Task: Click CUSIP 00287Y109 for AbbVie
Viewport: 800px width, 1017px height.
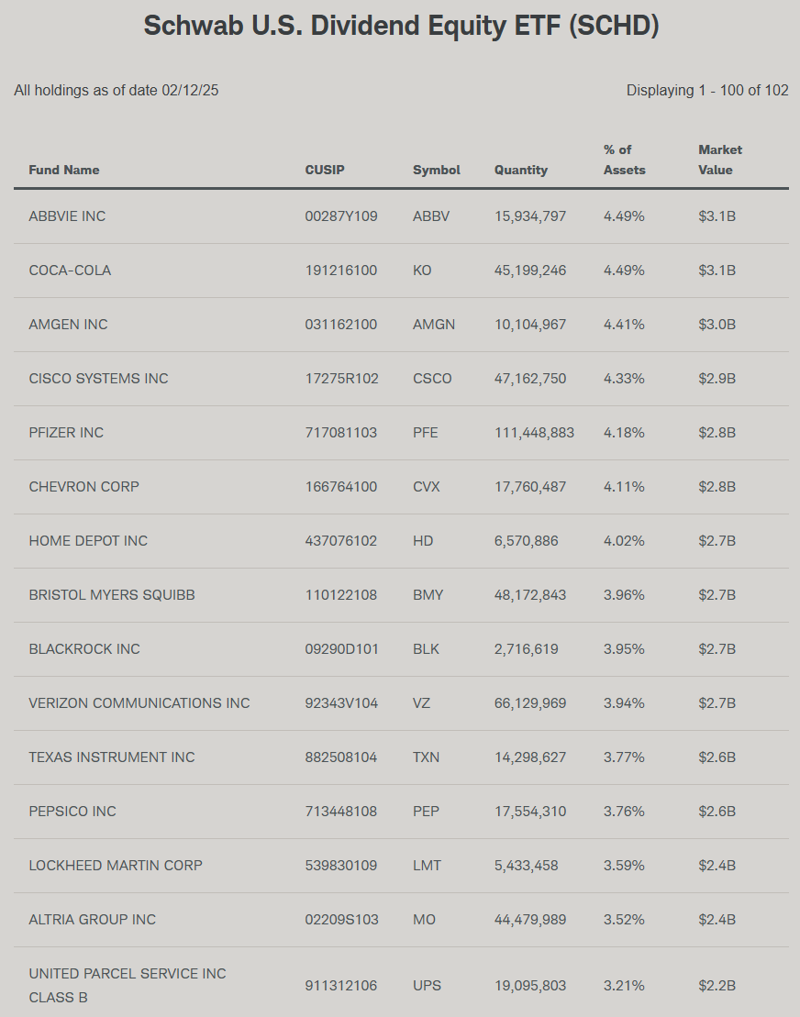Action: [x=341, y=216]
